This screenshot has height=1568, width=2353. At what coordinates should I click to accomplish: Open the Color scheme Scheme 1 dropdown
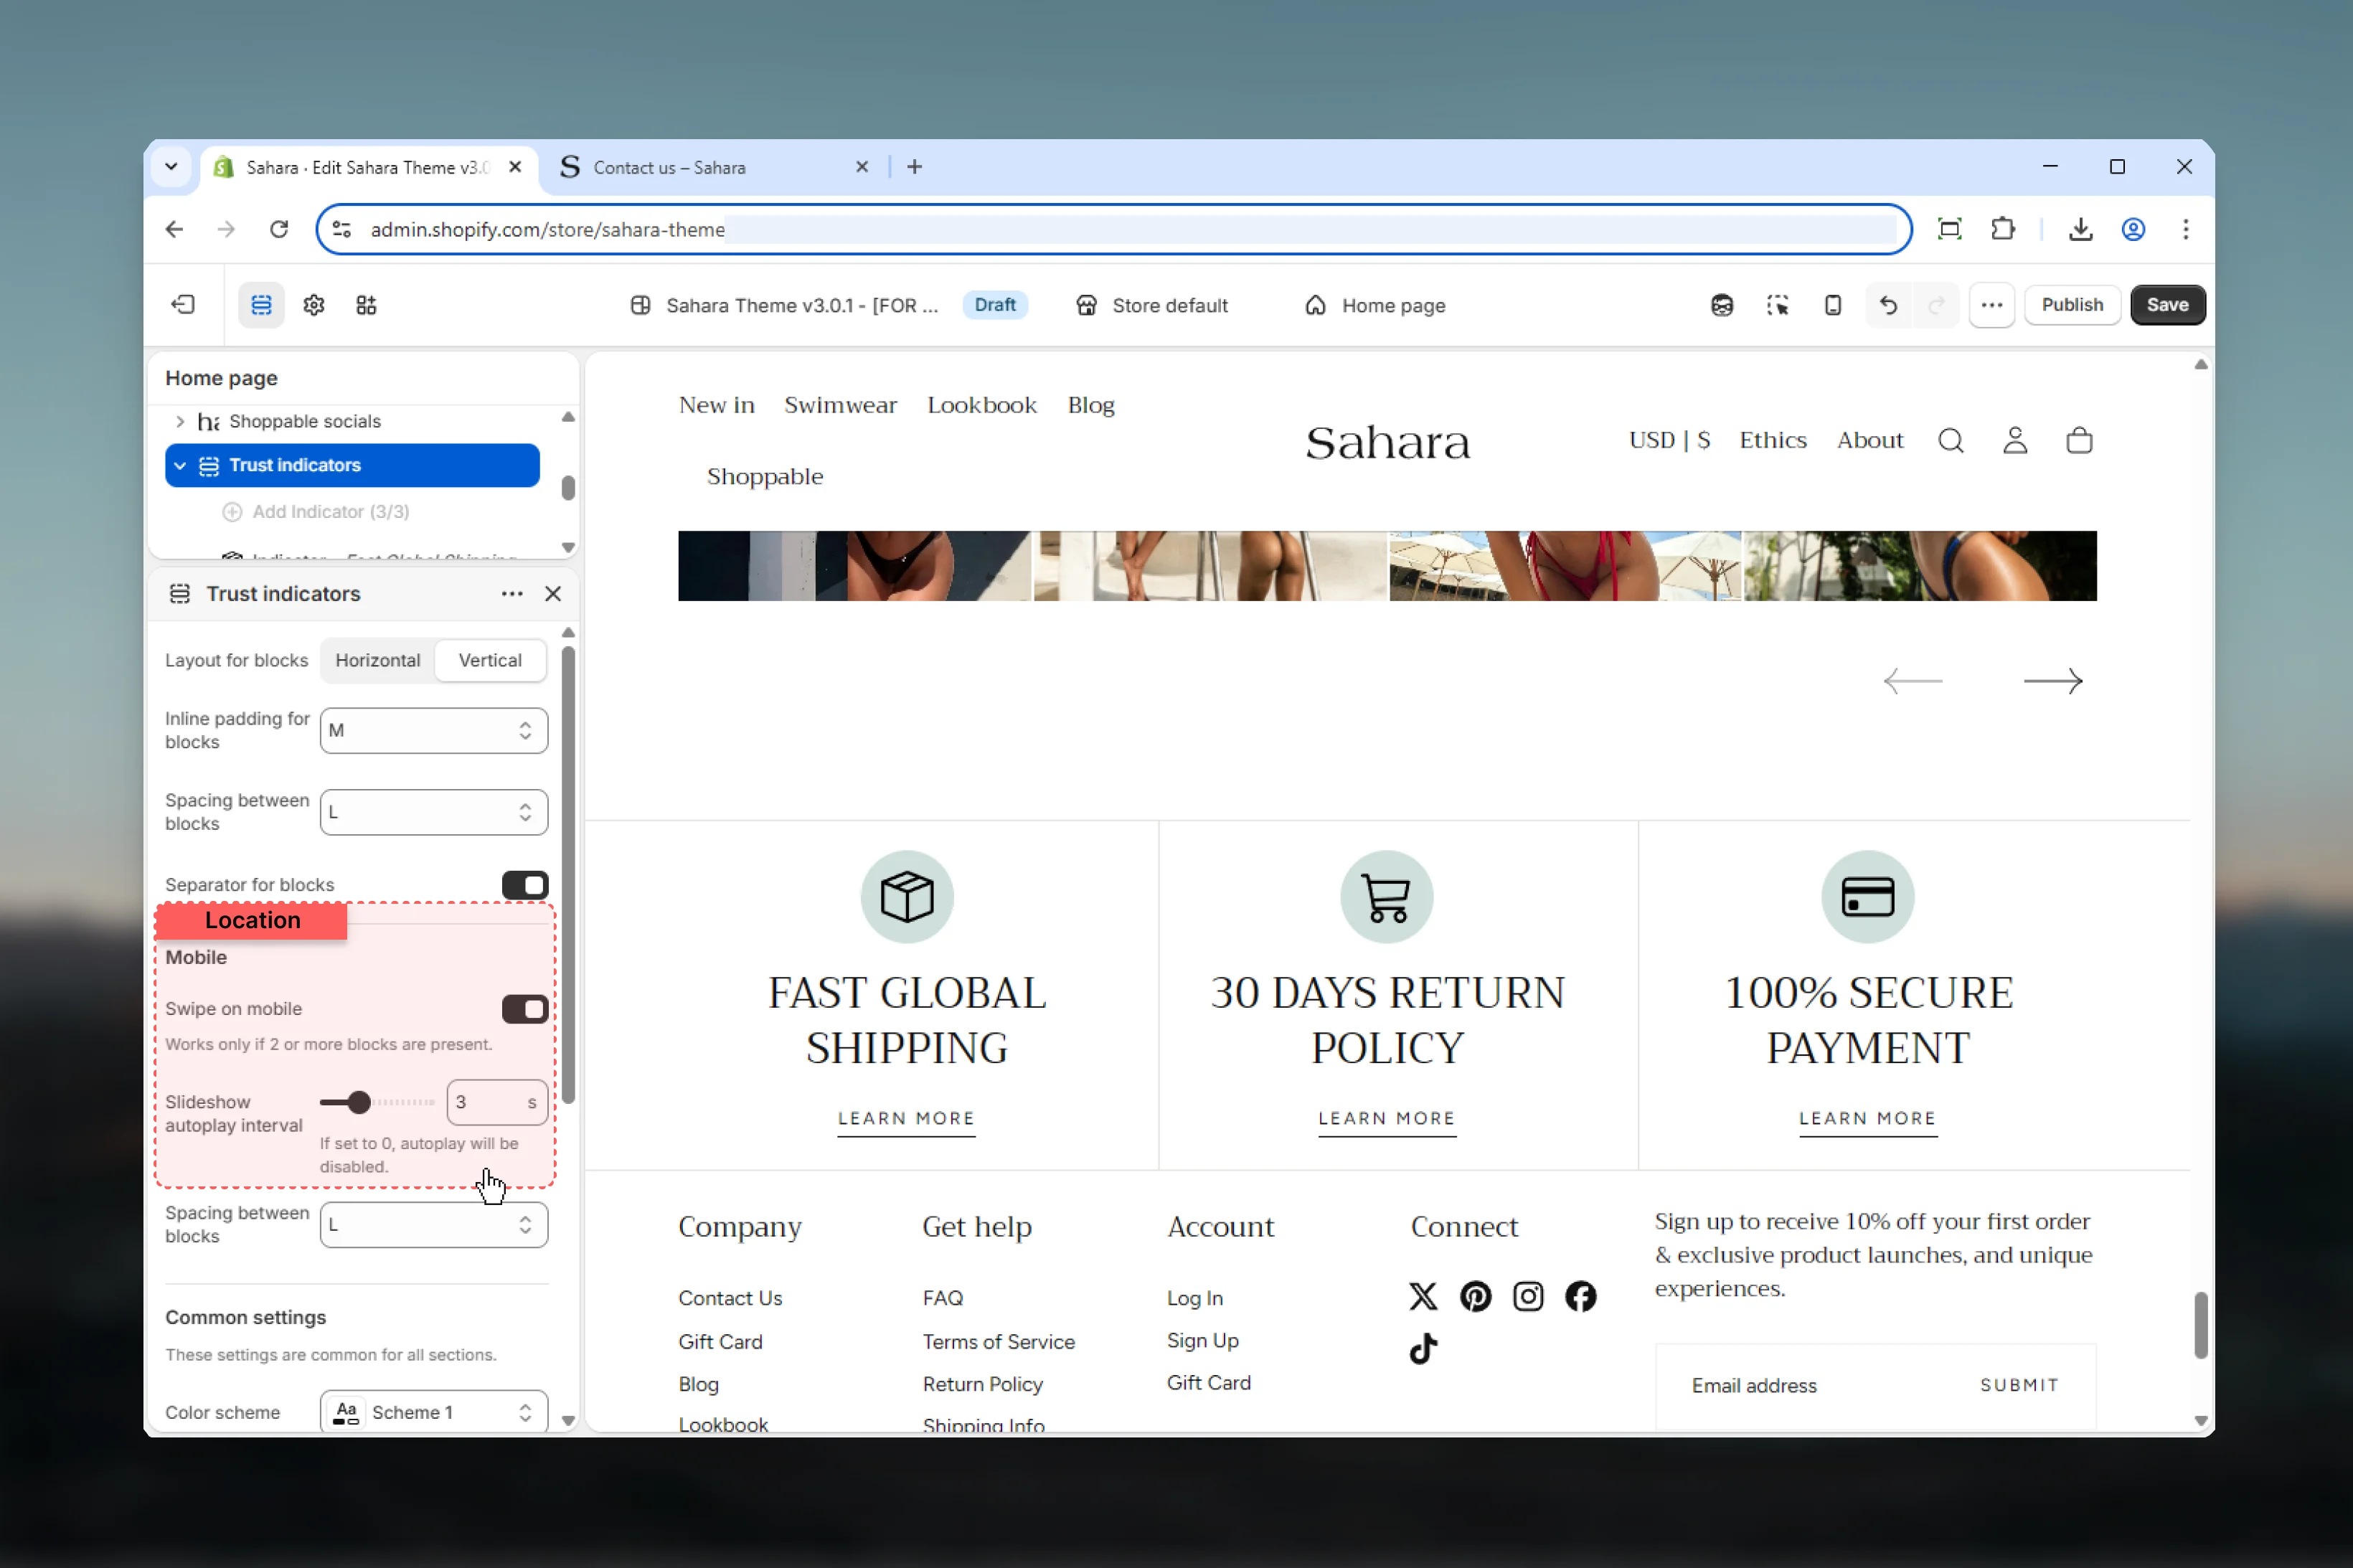coord(433,1412)
